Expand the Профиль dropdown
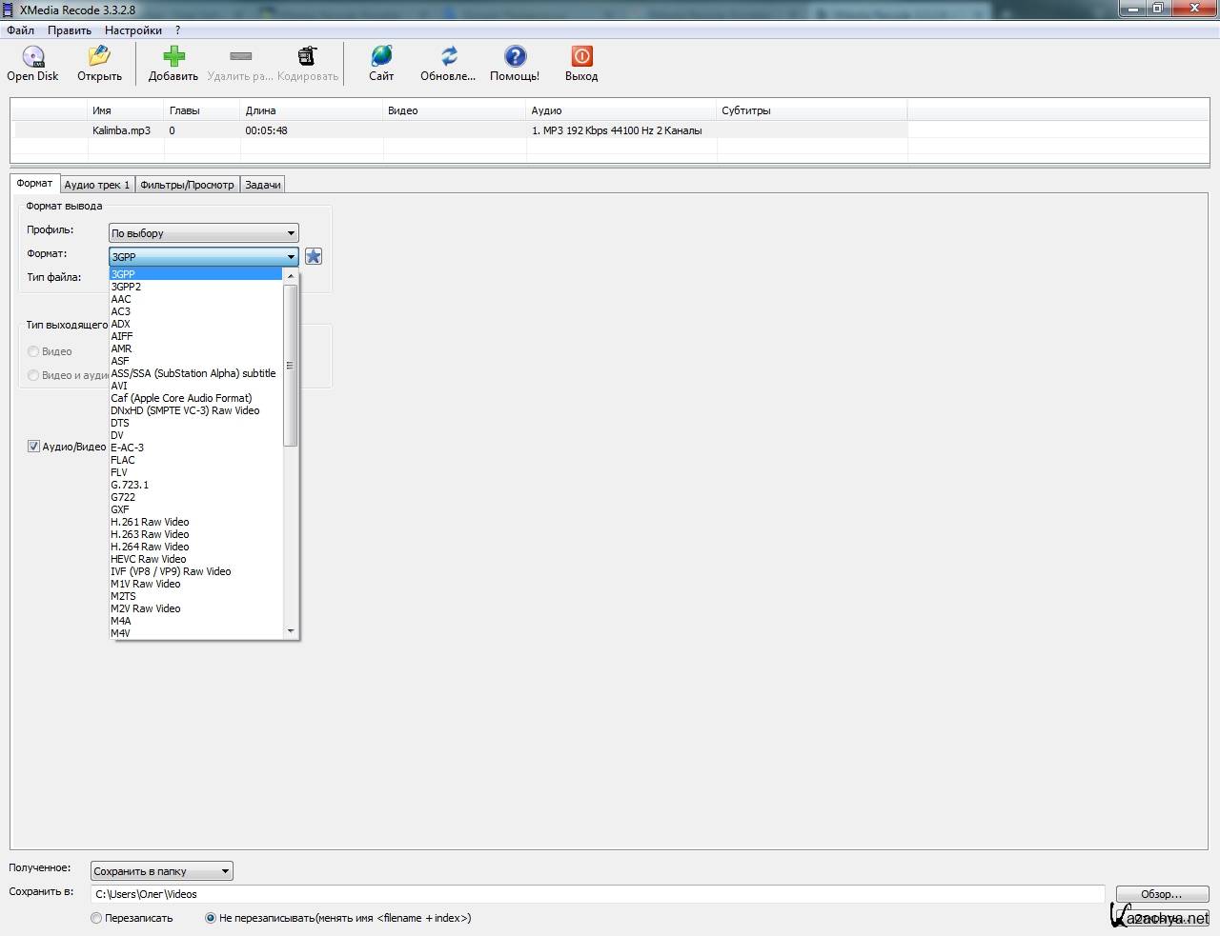 click(203, 233)
